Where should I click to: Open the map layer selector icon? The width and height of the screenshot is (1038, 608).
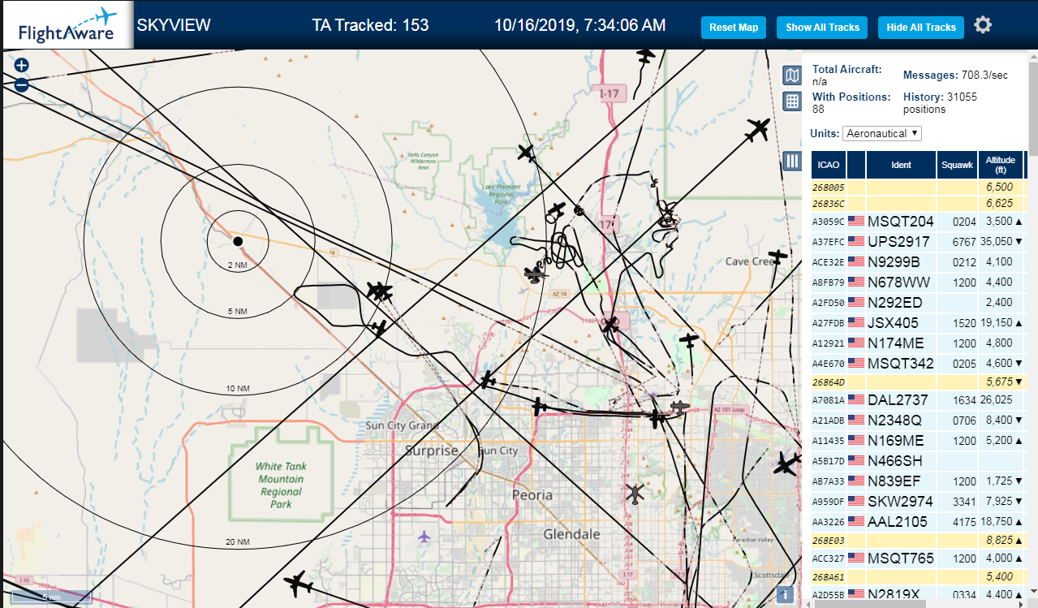[x=792, y=75]
